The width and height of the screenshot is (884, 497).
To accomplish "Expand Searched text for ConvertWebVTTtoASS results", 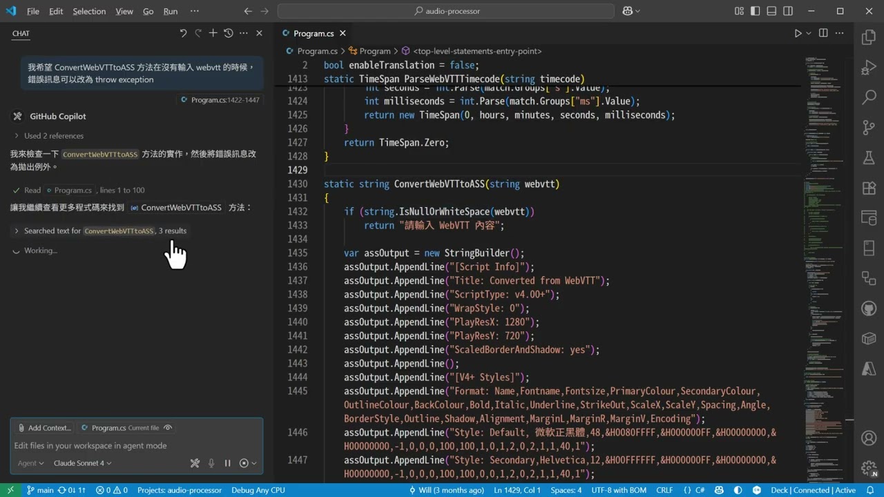I will click(x=100, y=231).
